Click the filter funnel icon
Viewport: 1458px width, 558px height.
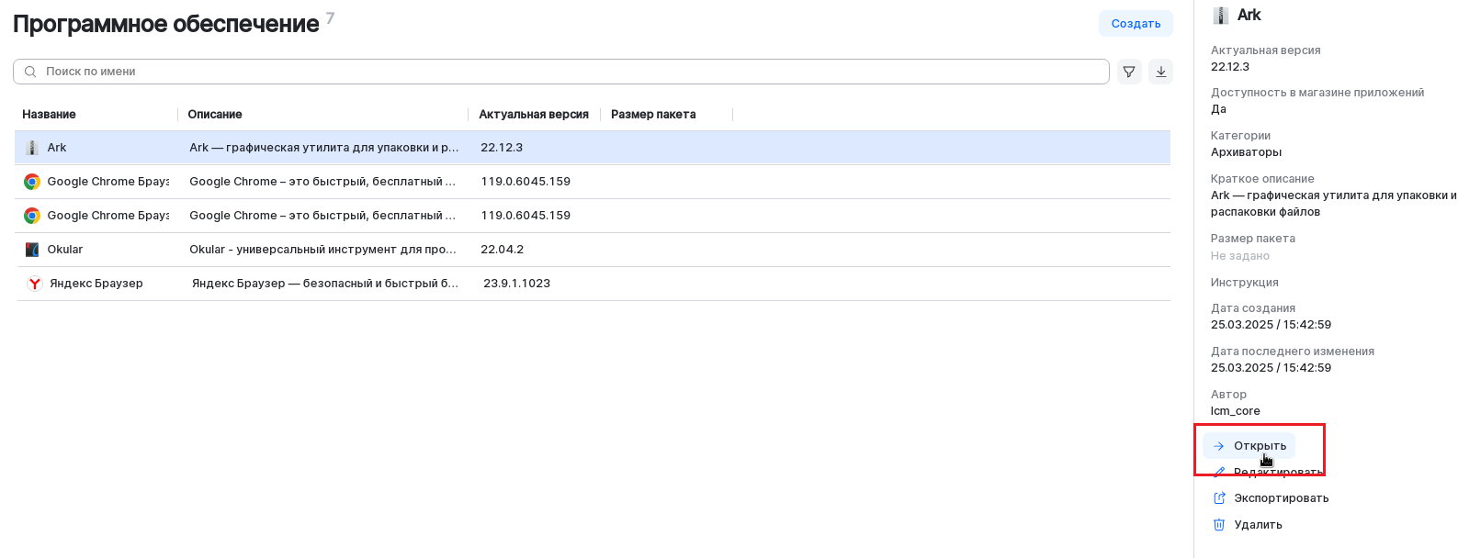(1129, 72)
